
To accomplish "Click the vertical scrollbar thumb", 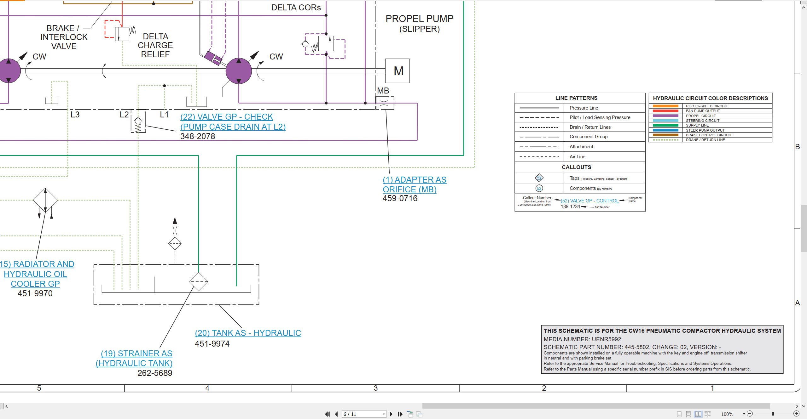I will point(804,228).
